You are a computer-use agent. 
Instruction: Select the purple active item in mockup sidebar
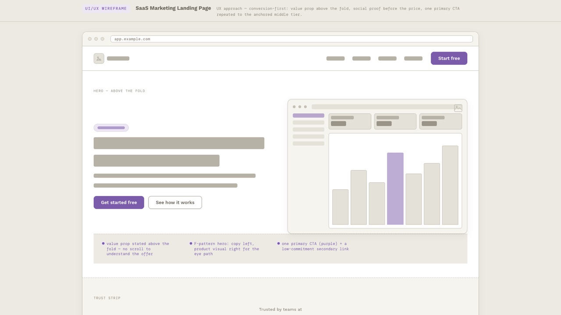click(x=309, y=115)
